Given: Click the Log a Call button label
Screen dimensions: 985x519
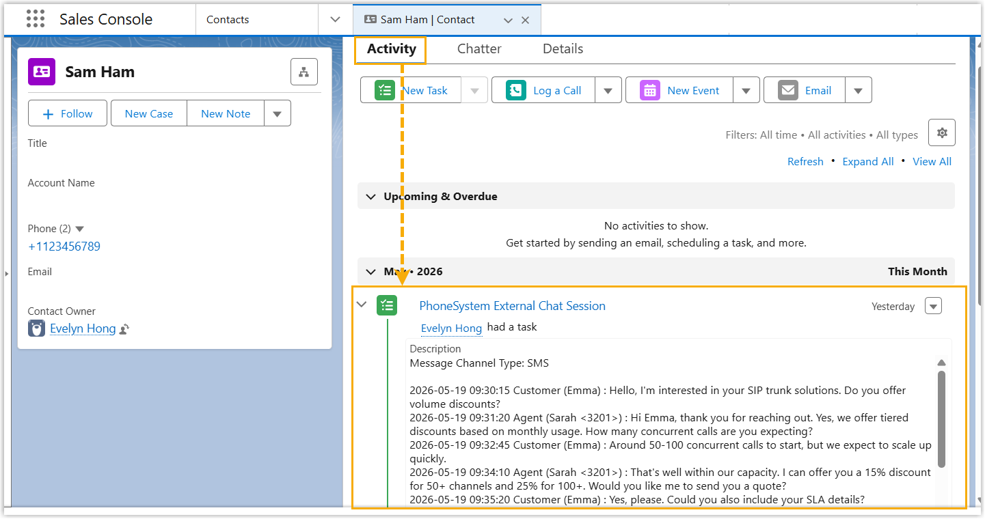Looking at the screenshot, I should tap(557, 90).
